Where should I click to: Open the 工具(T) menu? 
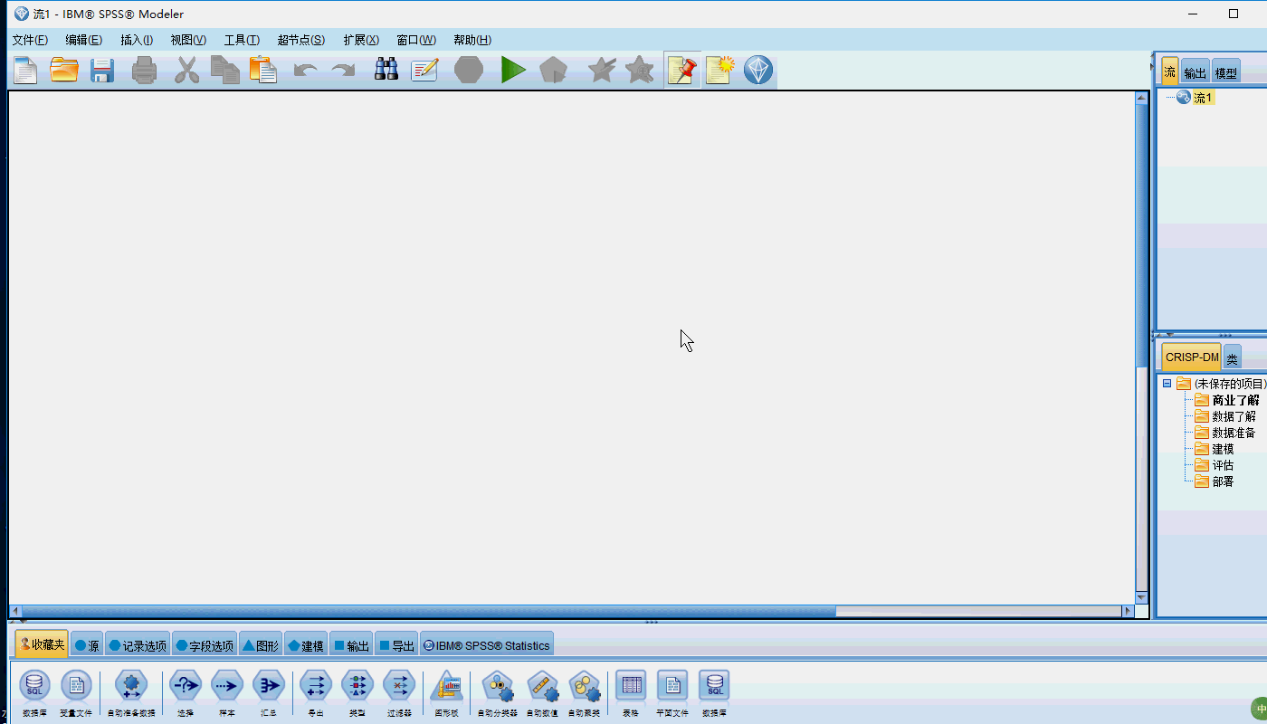[242, 40]
